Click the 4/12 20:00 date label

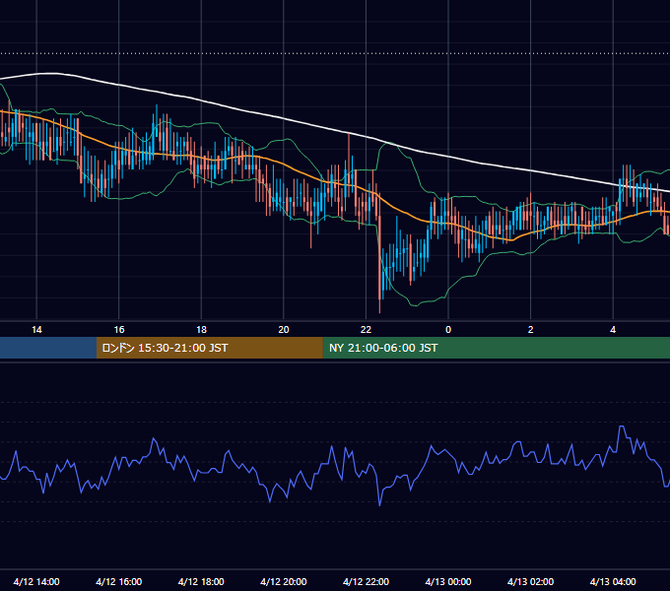(x=284, y=581)
